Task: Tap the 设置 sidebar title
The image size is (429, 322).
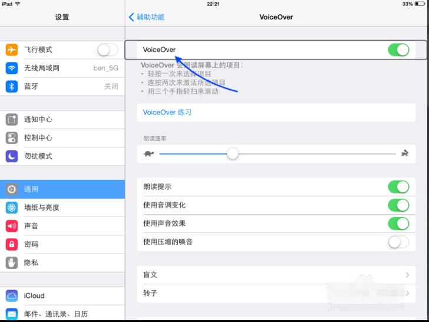Action: [62, 17]
